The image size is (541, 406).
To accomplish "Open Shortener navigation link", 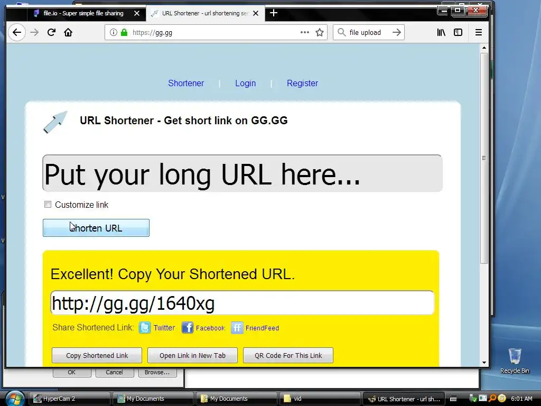I will tap(186, 83).
